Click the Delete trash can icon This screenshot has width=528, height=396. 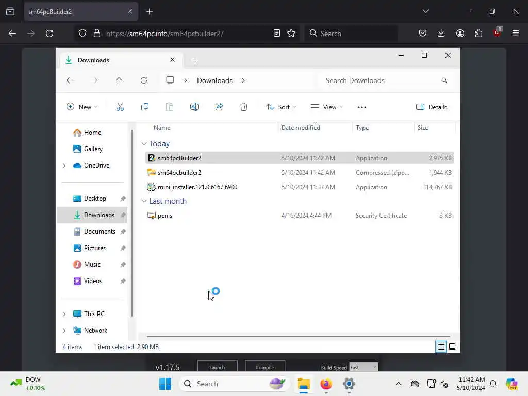click(x=244, y=107)
